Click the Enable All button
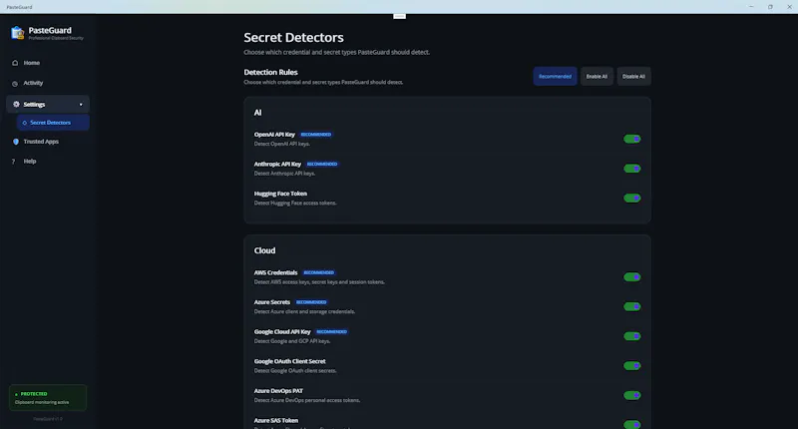The image size is (798, 429). pos(597,77)
